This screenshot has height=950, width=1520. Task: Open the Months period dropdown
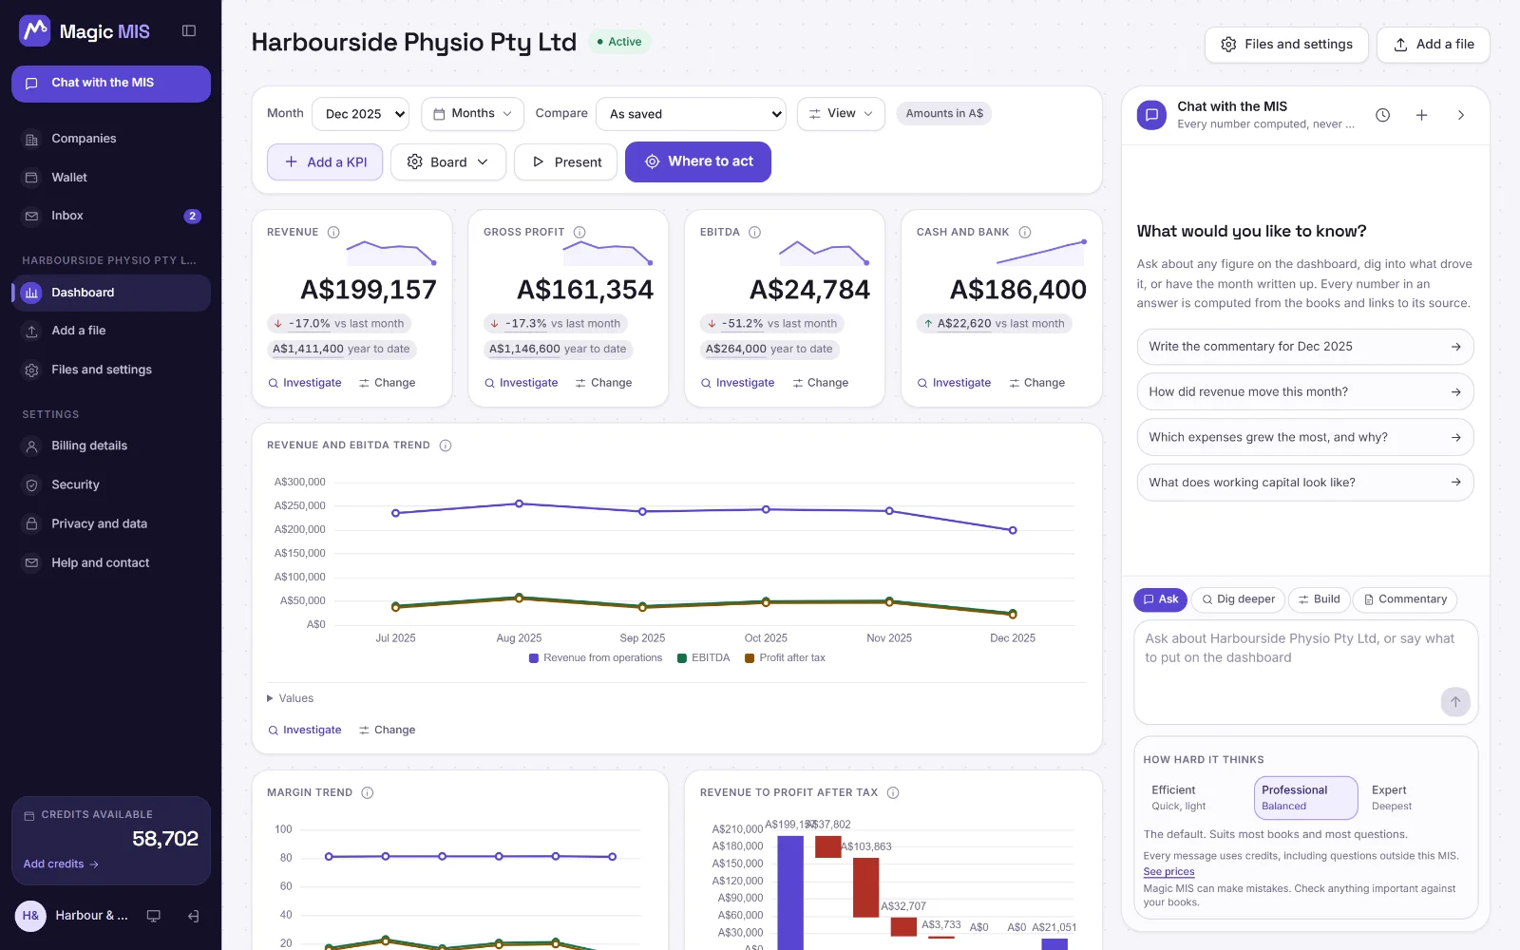(x=472, y=114)
